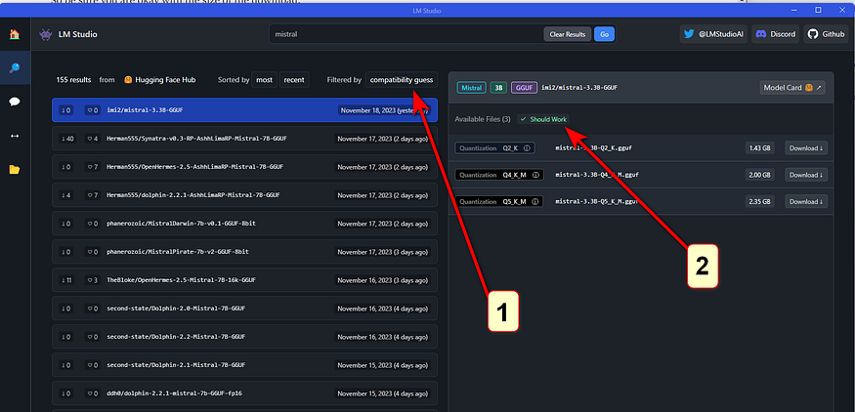Click the 3B size tag badge
The height and width of the screenshot is (412, 855).
497,87
